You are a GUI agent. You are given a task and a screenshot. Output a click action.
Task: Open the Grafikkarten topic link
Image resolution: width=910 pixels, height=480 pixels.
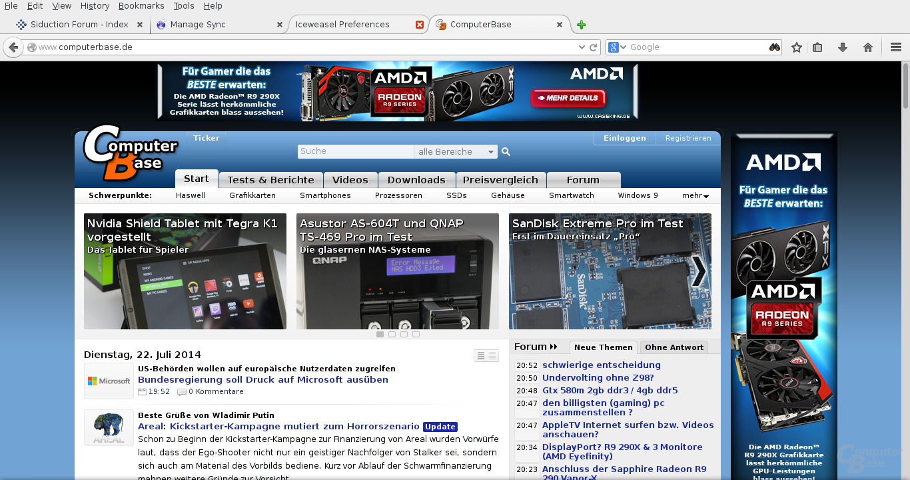[252, 196]
